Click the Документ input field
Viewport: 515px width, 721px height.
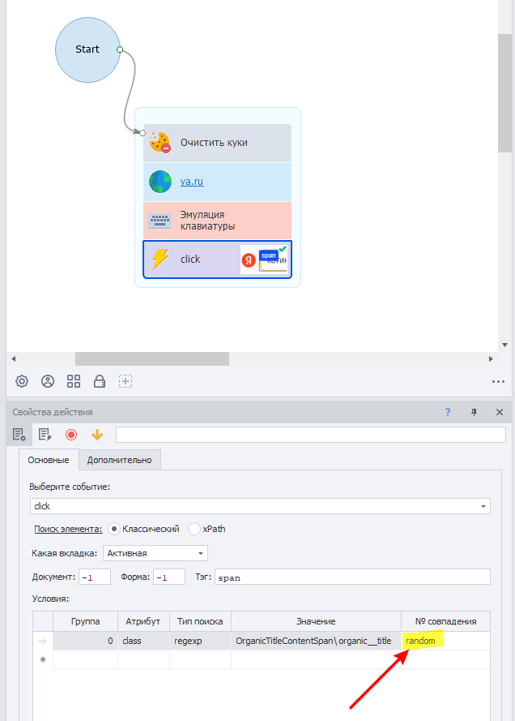point(95,577)
